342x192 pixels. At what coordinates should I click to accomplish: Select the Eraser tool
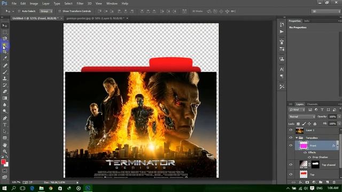(5, 92)
